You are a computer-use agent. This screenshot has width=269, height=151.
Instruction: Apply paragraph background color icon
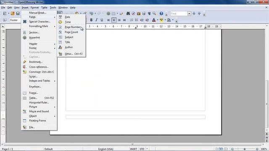click(x=169, y=20)
